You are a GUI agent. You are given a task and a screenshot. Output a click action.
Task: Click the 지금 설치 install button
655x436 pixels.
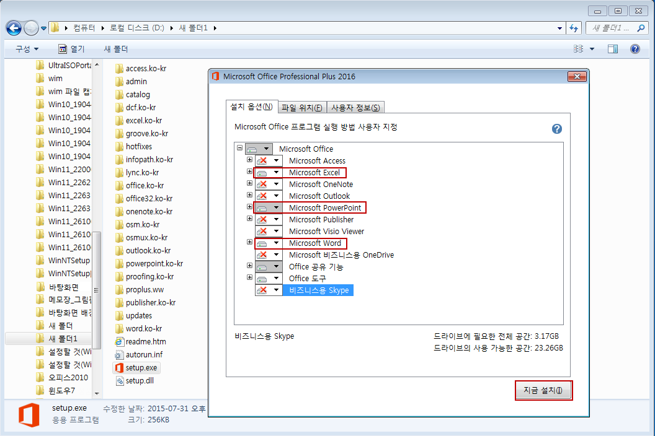pyautogui.click(x=543, y=391)
